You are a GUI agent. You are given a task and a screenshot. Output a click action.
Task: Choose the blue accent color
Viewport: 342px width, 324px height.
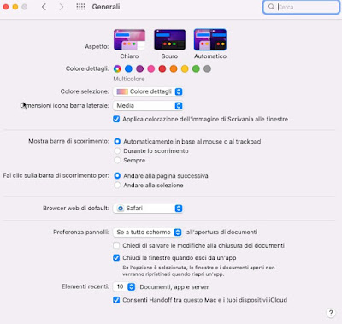pyautogui.click(x=128, y=68)
